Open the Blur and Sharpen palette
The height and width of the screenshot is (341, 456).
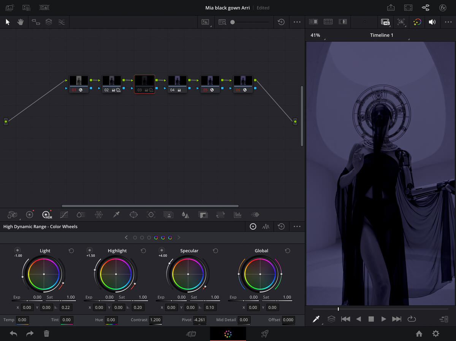click(185, 215)
